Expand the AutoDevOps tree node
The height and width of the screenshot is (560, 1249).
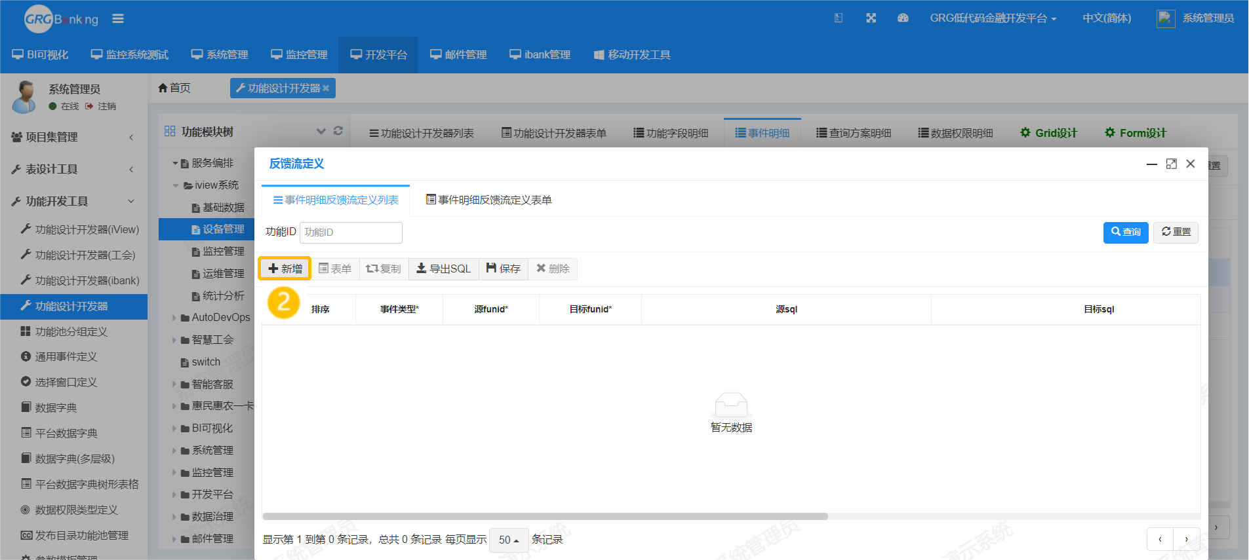(175, 318)
